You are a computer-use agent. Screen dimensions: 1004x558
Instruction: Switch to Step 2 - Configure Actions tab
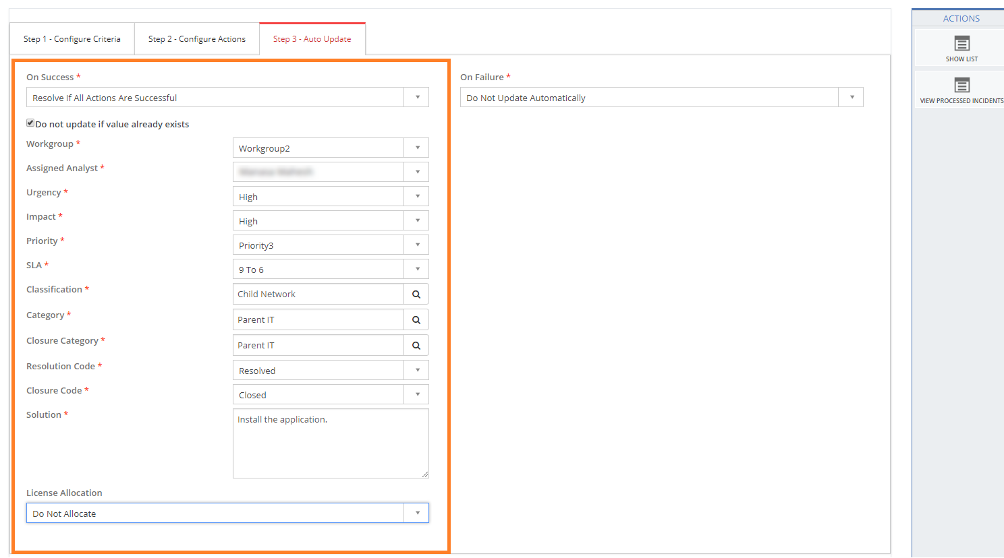(197, 39)
